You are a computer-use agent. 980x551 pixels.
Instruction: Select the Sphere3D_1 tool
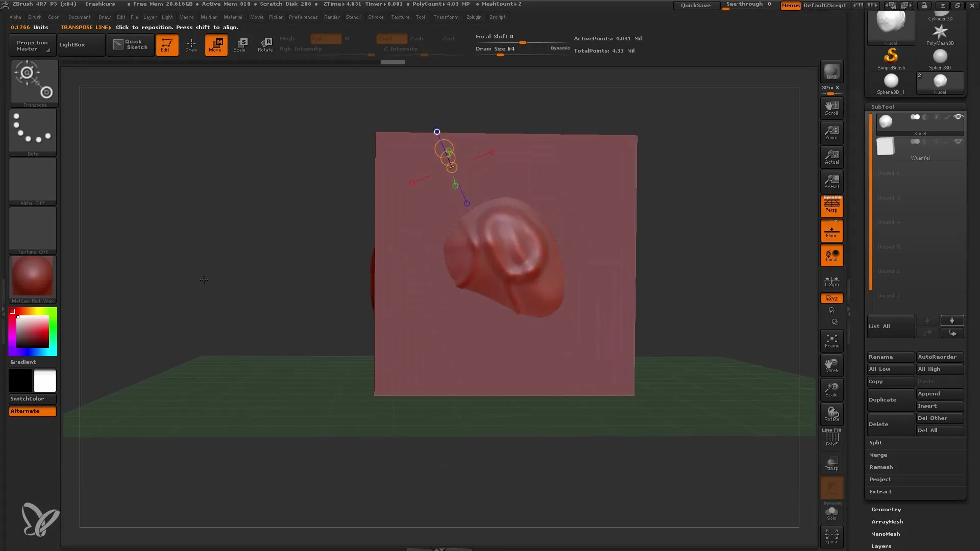coord(891,84)
